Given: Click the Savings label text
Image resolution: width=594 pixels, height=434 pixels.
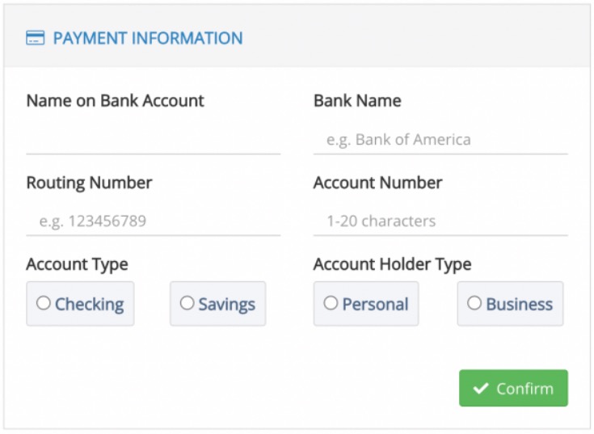Looking at the screenshot, I should coord(227,305).
